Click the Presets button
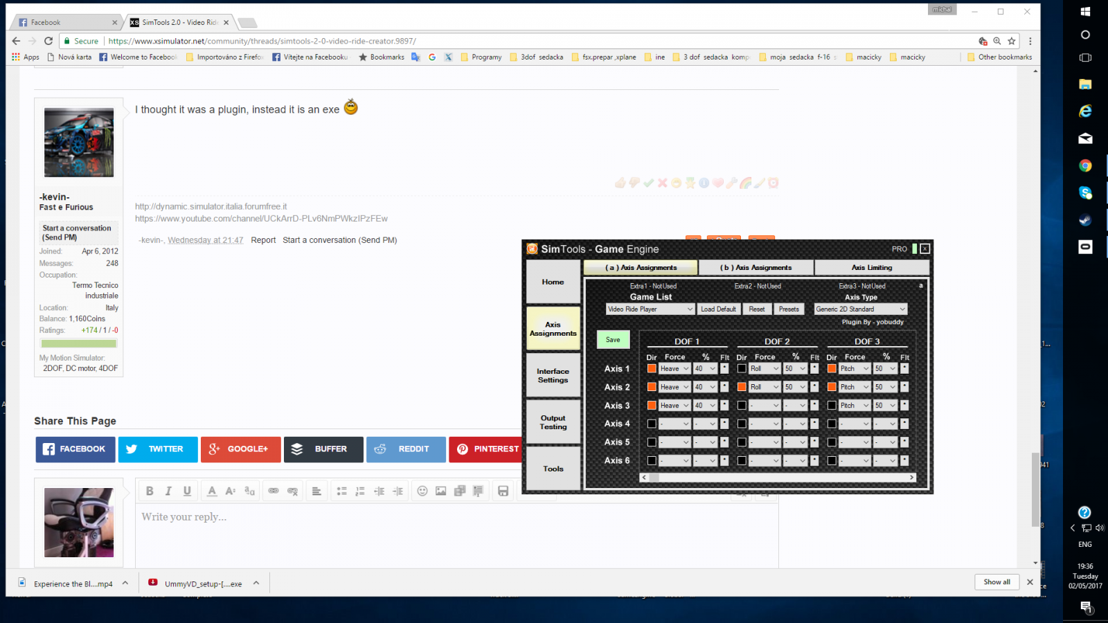Viewport: 1108px width, 623px height. point(789,309)
